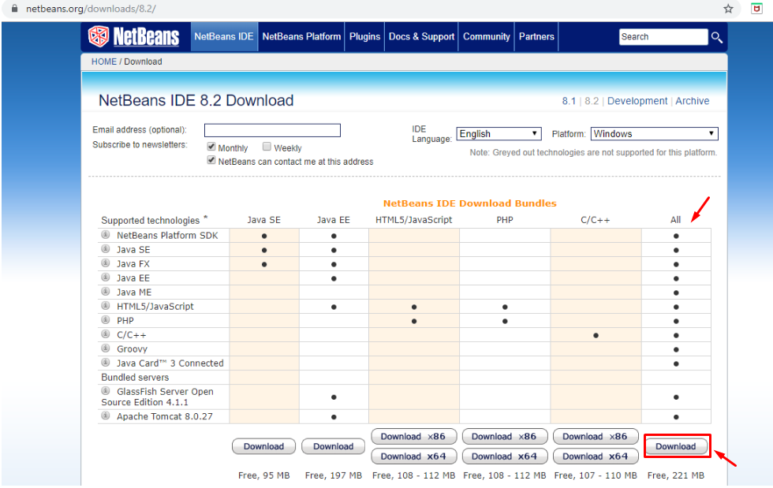Enable the Weekly newsletter checkbox
This screenshot has height=488, width=773.
(x=267, y=147)
